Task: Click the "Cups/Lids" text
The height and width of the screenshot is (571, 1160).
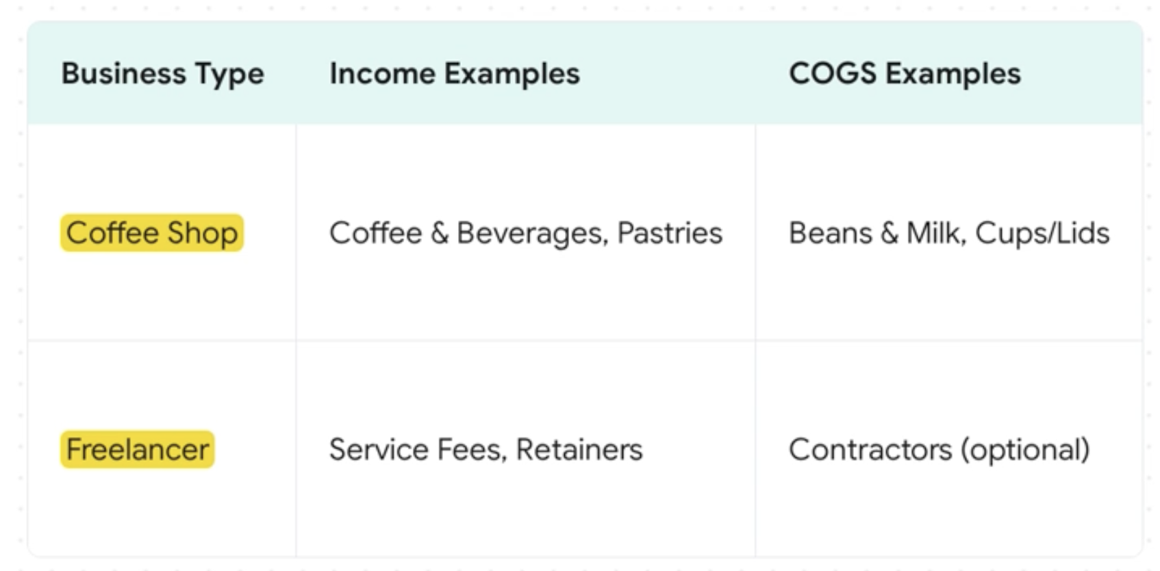Action: (1042, 233)
